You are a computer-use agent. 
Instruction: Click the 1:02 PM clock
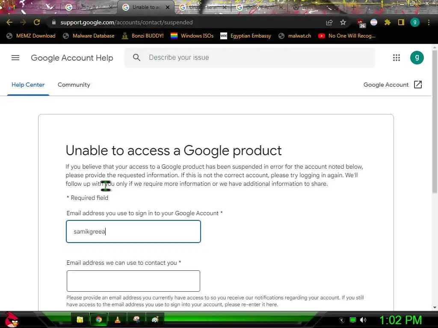[400, 320]
